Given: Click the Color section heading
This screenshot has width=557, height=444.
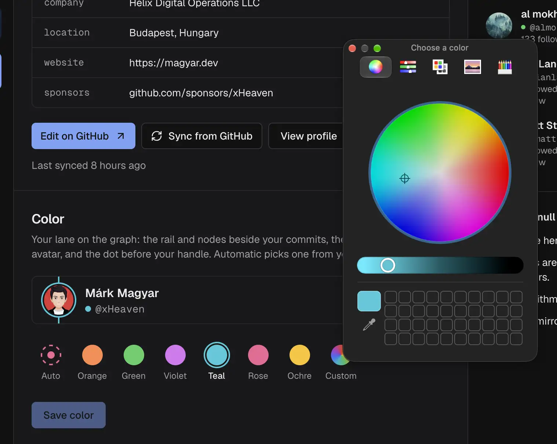Looking at the screenshot, I should click(48, 219).
